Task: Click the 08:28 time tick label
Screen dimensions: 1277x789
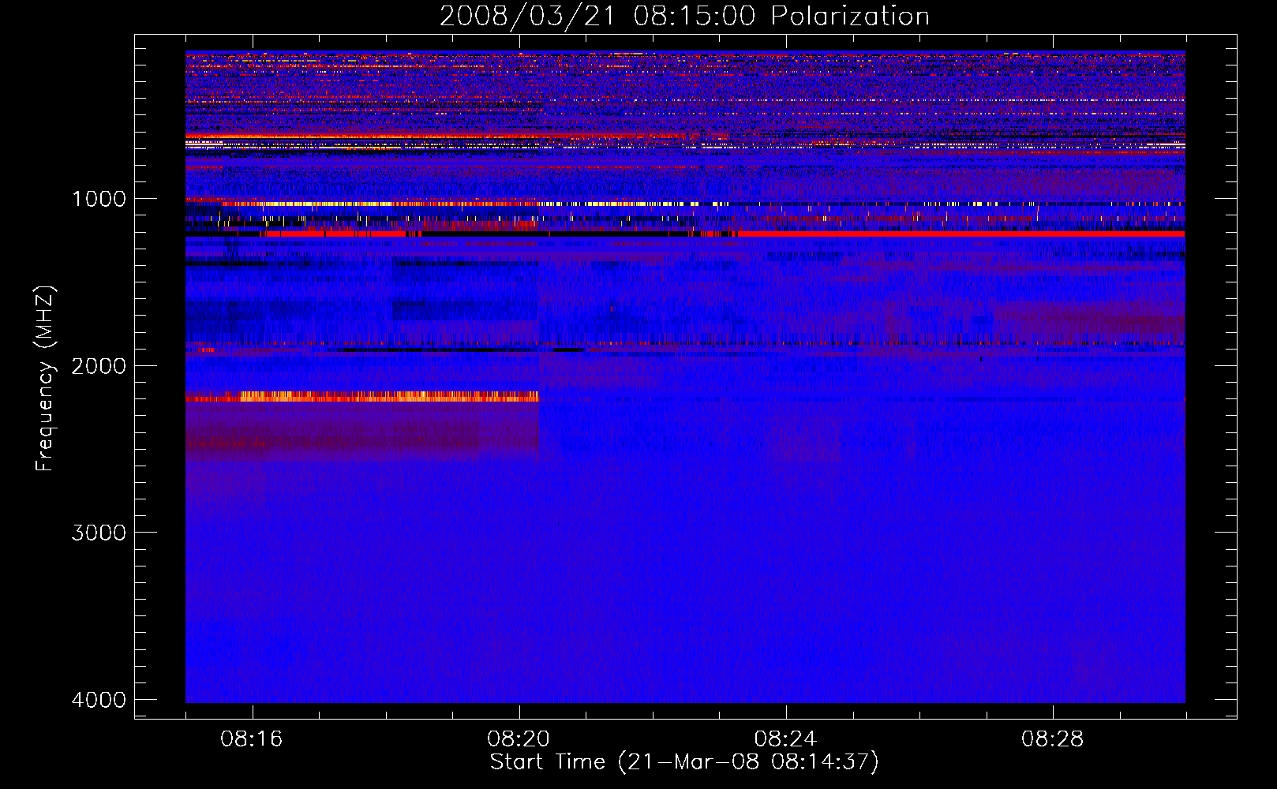Action: (1052, 739)
